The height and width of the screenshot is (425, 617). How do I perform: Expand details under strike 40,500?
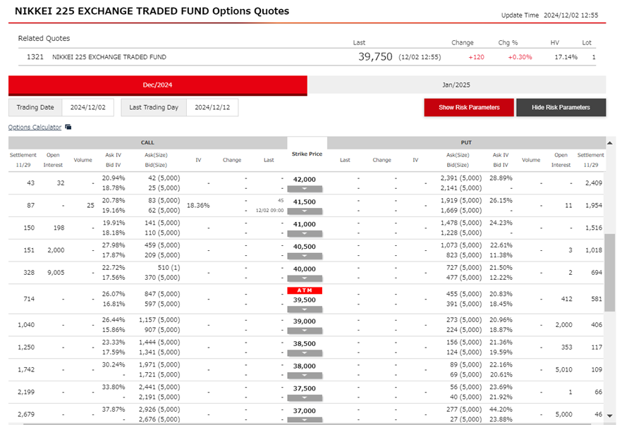tap(305, 256)
